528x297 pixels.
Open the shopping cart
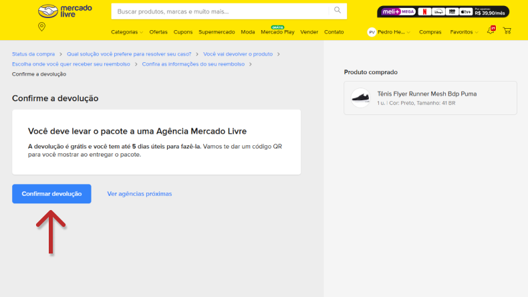coord(507,31)
